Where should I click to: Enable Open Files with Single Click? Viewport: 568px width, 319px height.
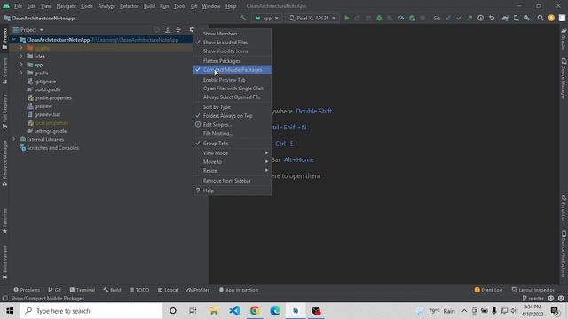(x=232, y=89)
